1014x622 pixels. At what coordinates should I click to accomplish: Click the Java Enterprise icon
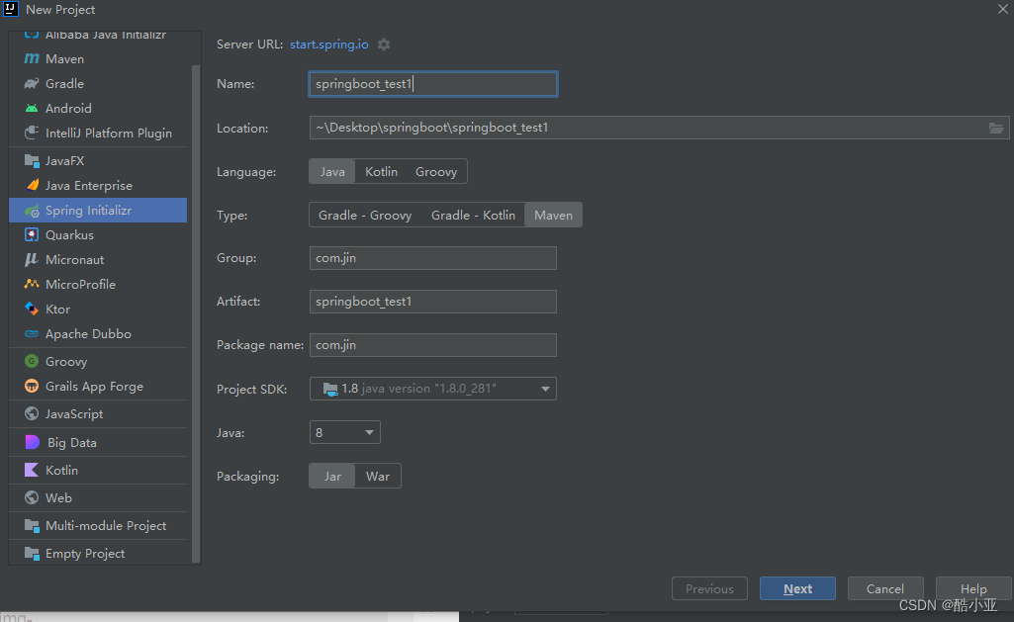pyautogui.click(x=31, y=186)
